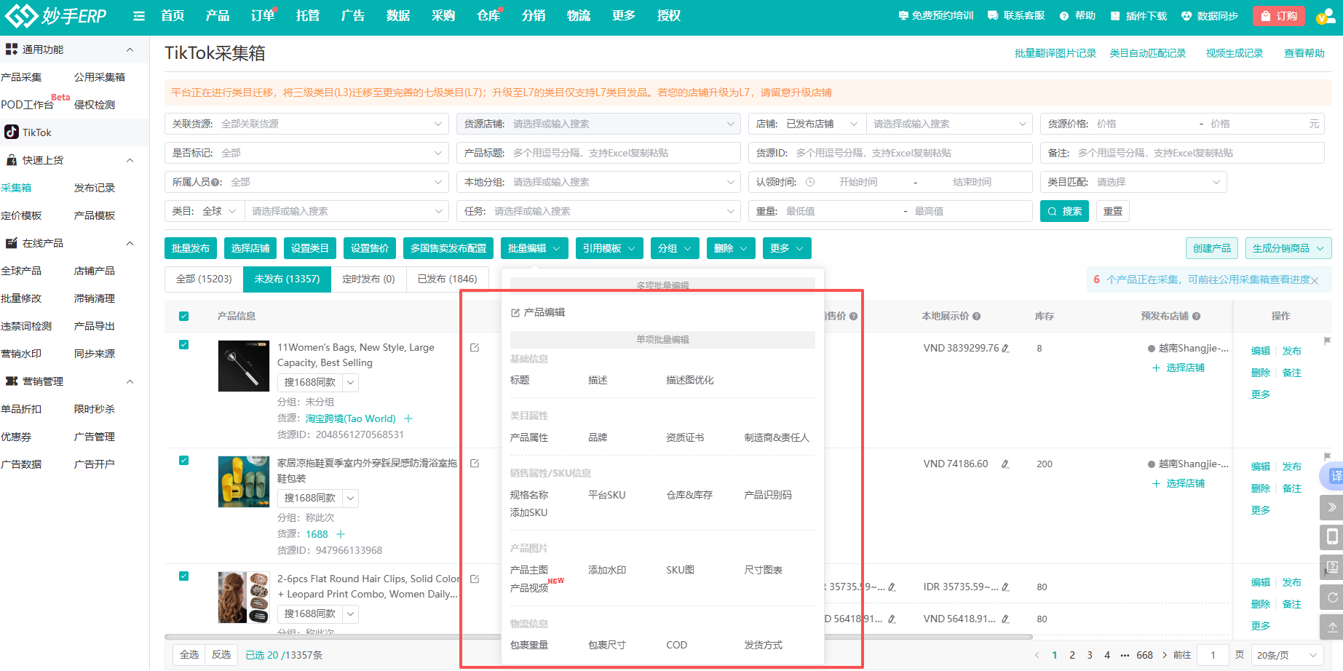Viewport: 1343px width, 671px height.
Task: Open TikTok section via its sidebar icon
Action: coord(12,132)
